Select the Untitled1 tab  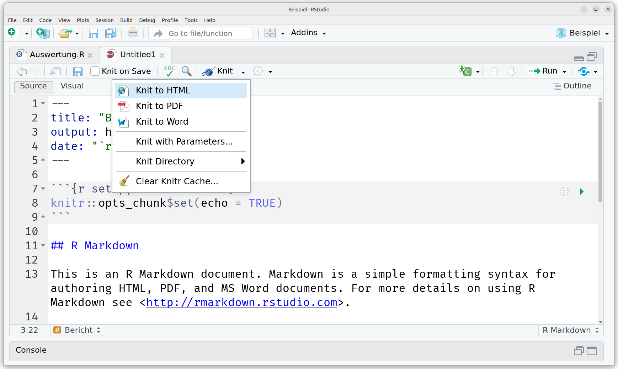(138, 55)
